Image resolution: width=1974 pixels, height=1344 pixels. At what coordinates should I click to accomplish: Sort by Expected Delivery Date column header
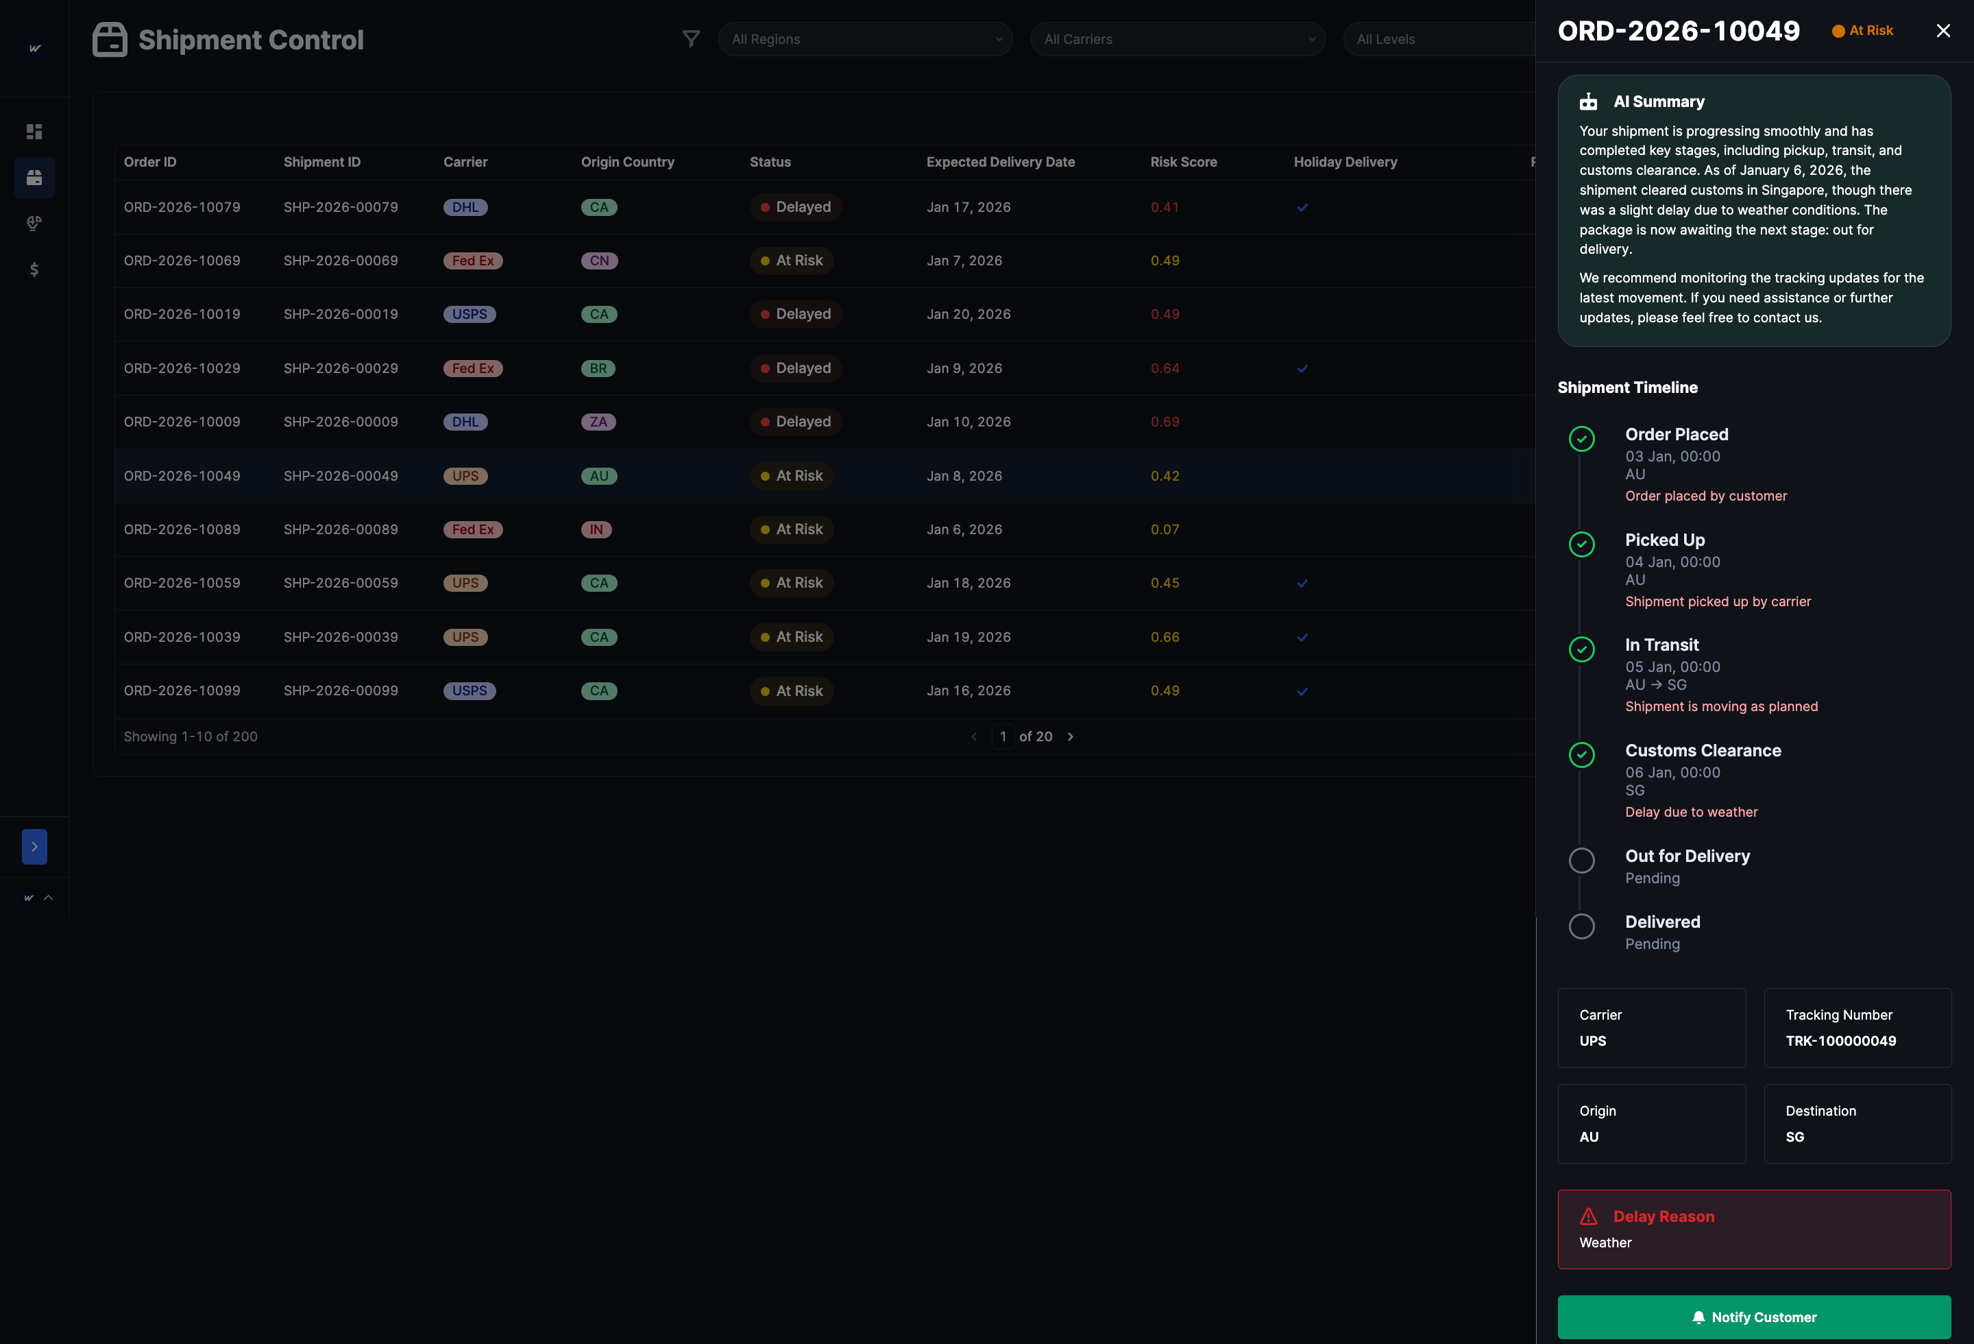click(x=1000, y=163)
